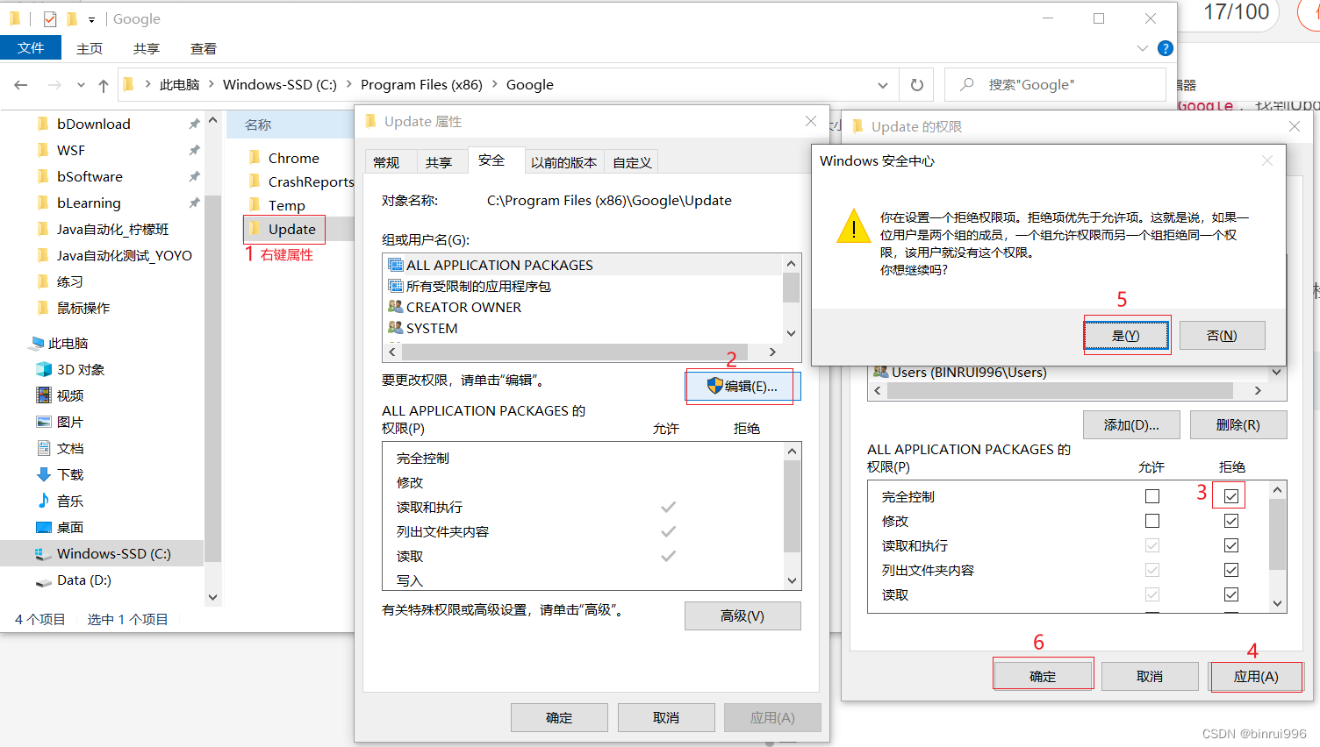The width and height of the screenshot is (1320, 747).
Task: Click 添加(D)... button
Action: click(1131, 424)
